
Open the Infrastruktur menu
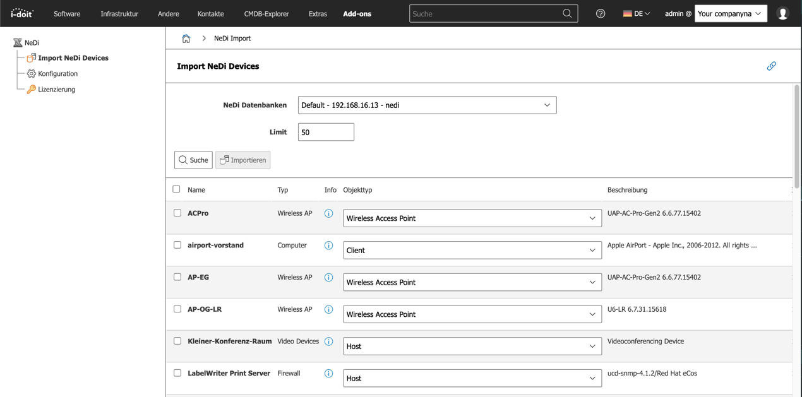click(x=119, y=13)
